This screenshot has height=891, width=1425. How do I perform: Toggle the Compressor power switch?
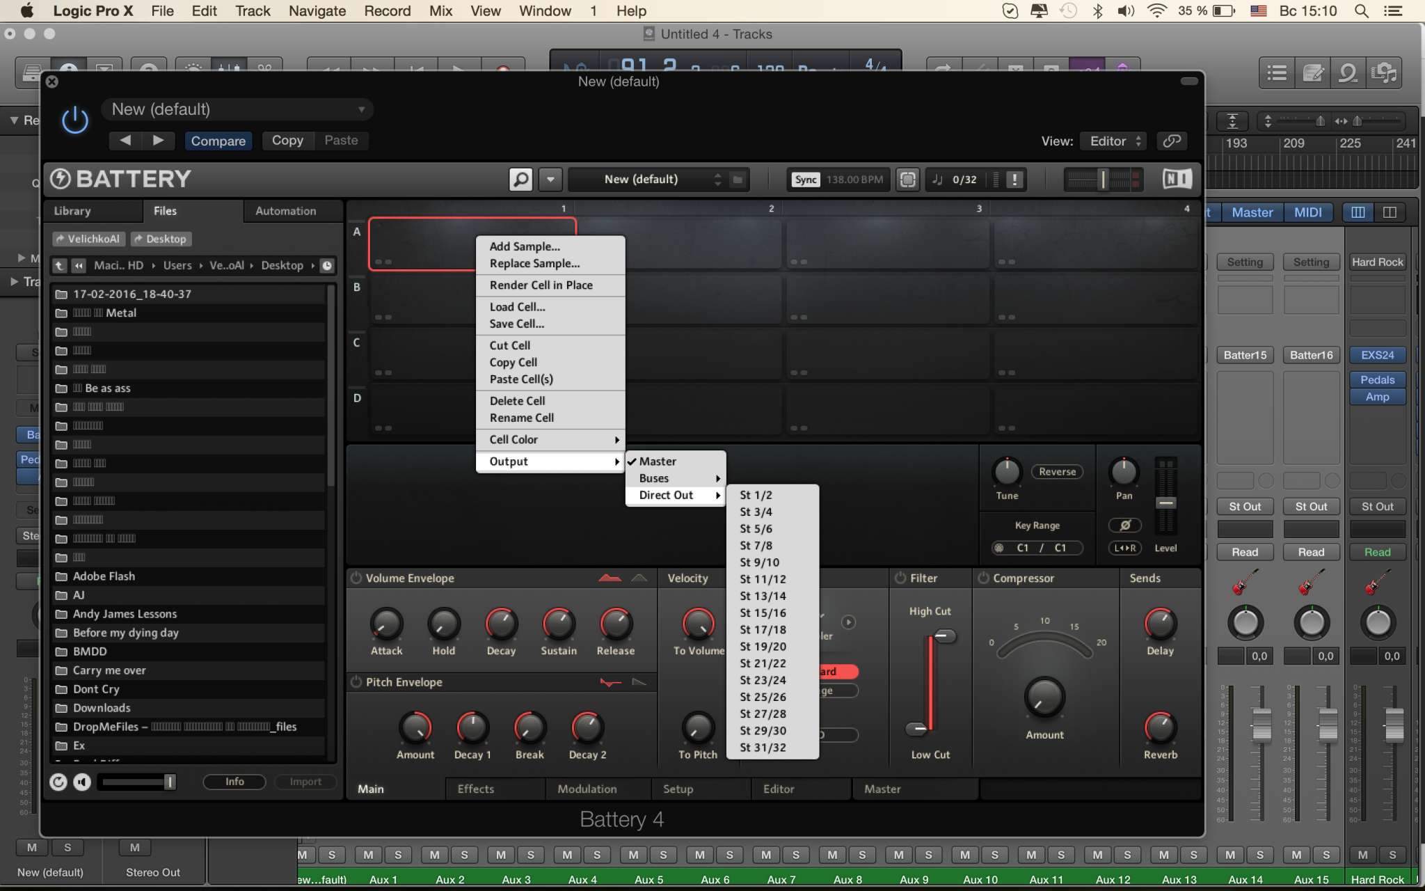(983, 578)
